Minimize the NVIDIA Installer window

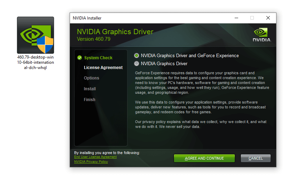(236, 18)
